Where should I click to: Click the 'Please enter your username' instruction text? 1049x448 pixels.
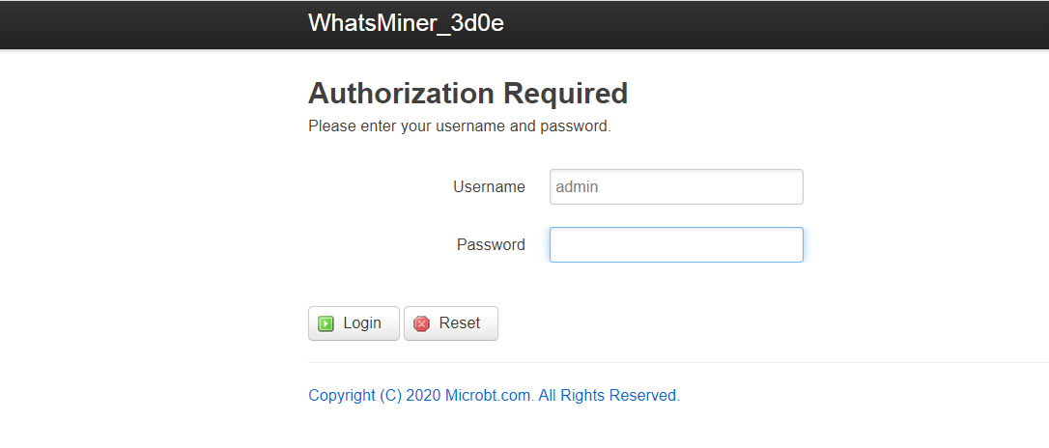460,126
